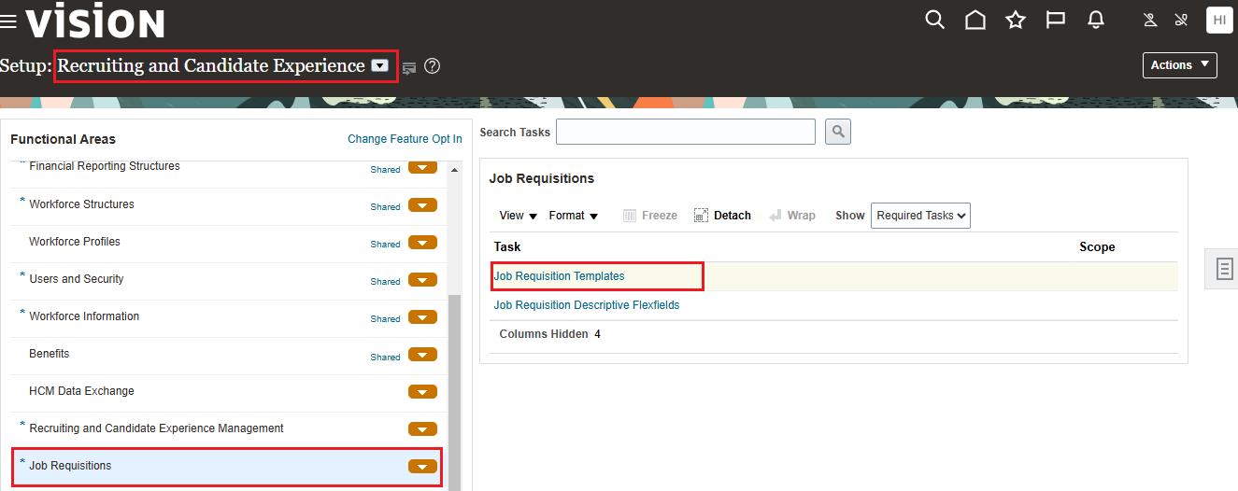Click the Freeze toolbar button
The image size is (1238, 491).
click(x=649, y=216)
